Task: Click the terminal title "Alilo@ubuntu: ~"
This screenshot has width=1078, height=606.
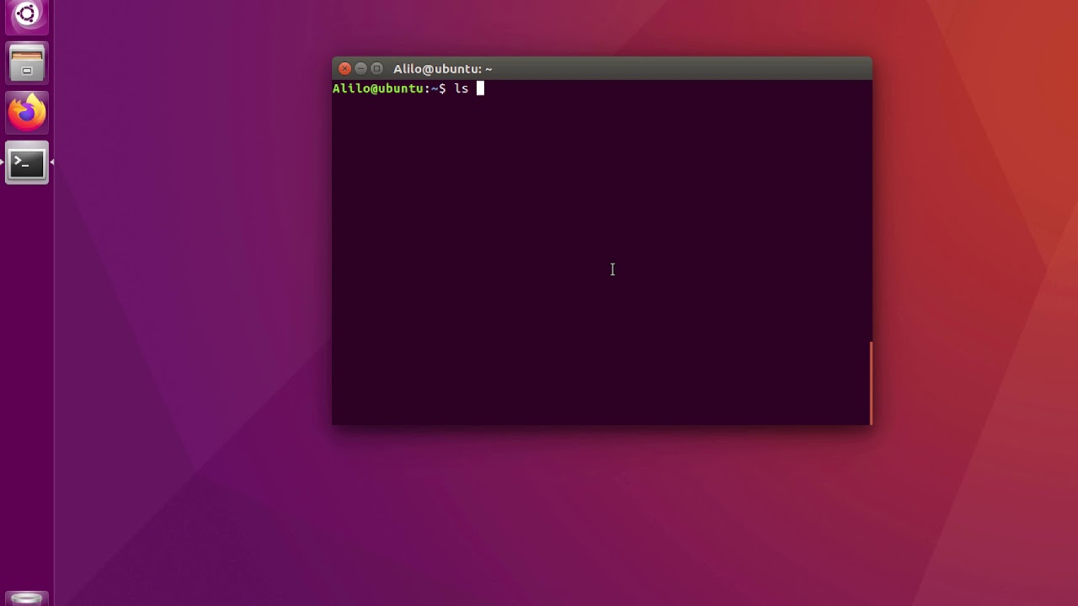Action: [442, 69]
